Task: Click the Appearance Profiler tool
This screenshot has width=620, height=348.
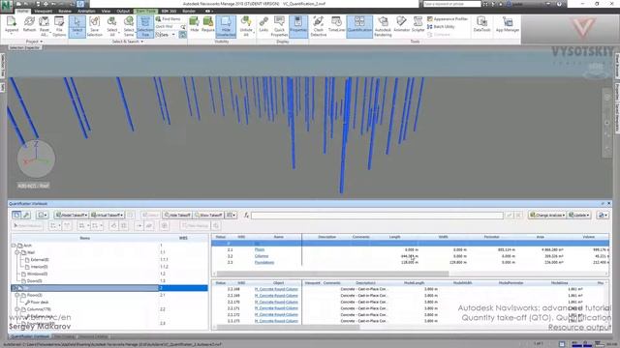Action: 448,18
